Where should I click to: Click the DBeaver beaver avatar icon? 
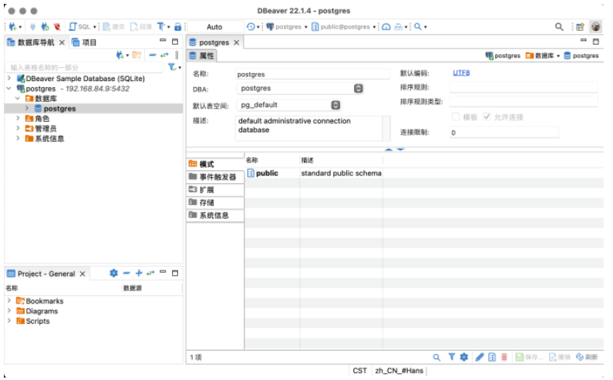(596, 26)
